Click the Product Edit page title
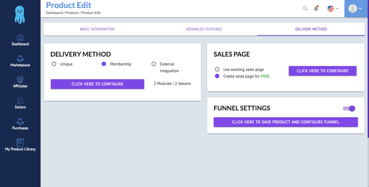Viewport: 369px width, 187px height. click(69, 5)
